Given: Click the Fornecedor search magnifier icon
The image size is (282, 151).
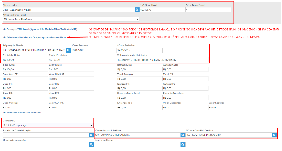Looking at the screenshot, I should (x=137, y=10).
